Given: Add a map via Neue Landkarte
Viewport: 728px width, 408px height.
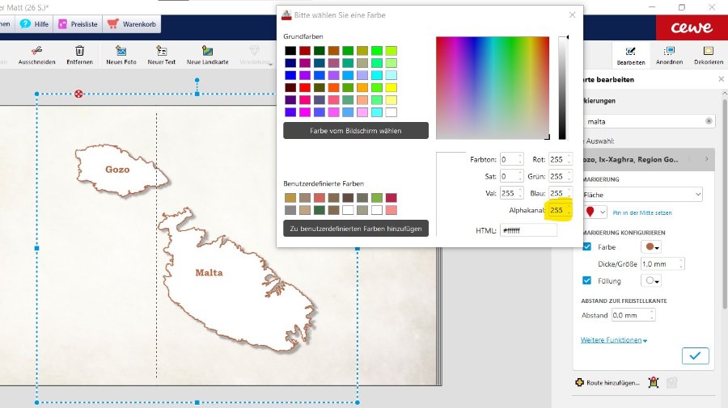Looking at the screenshot, I should point(208,55).
